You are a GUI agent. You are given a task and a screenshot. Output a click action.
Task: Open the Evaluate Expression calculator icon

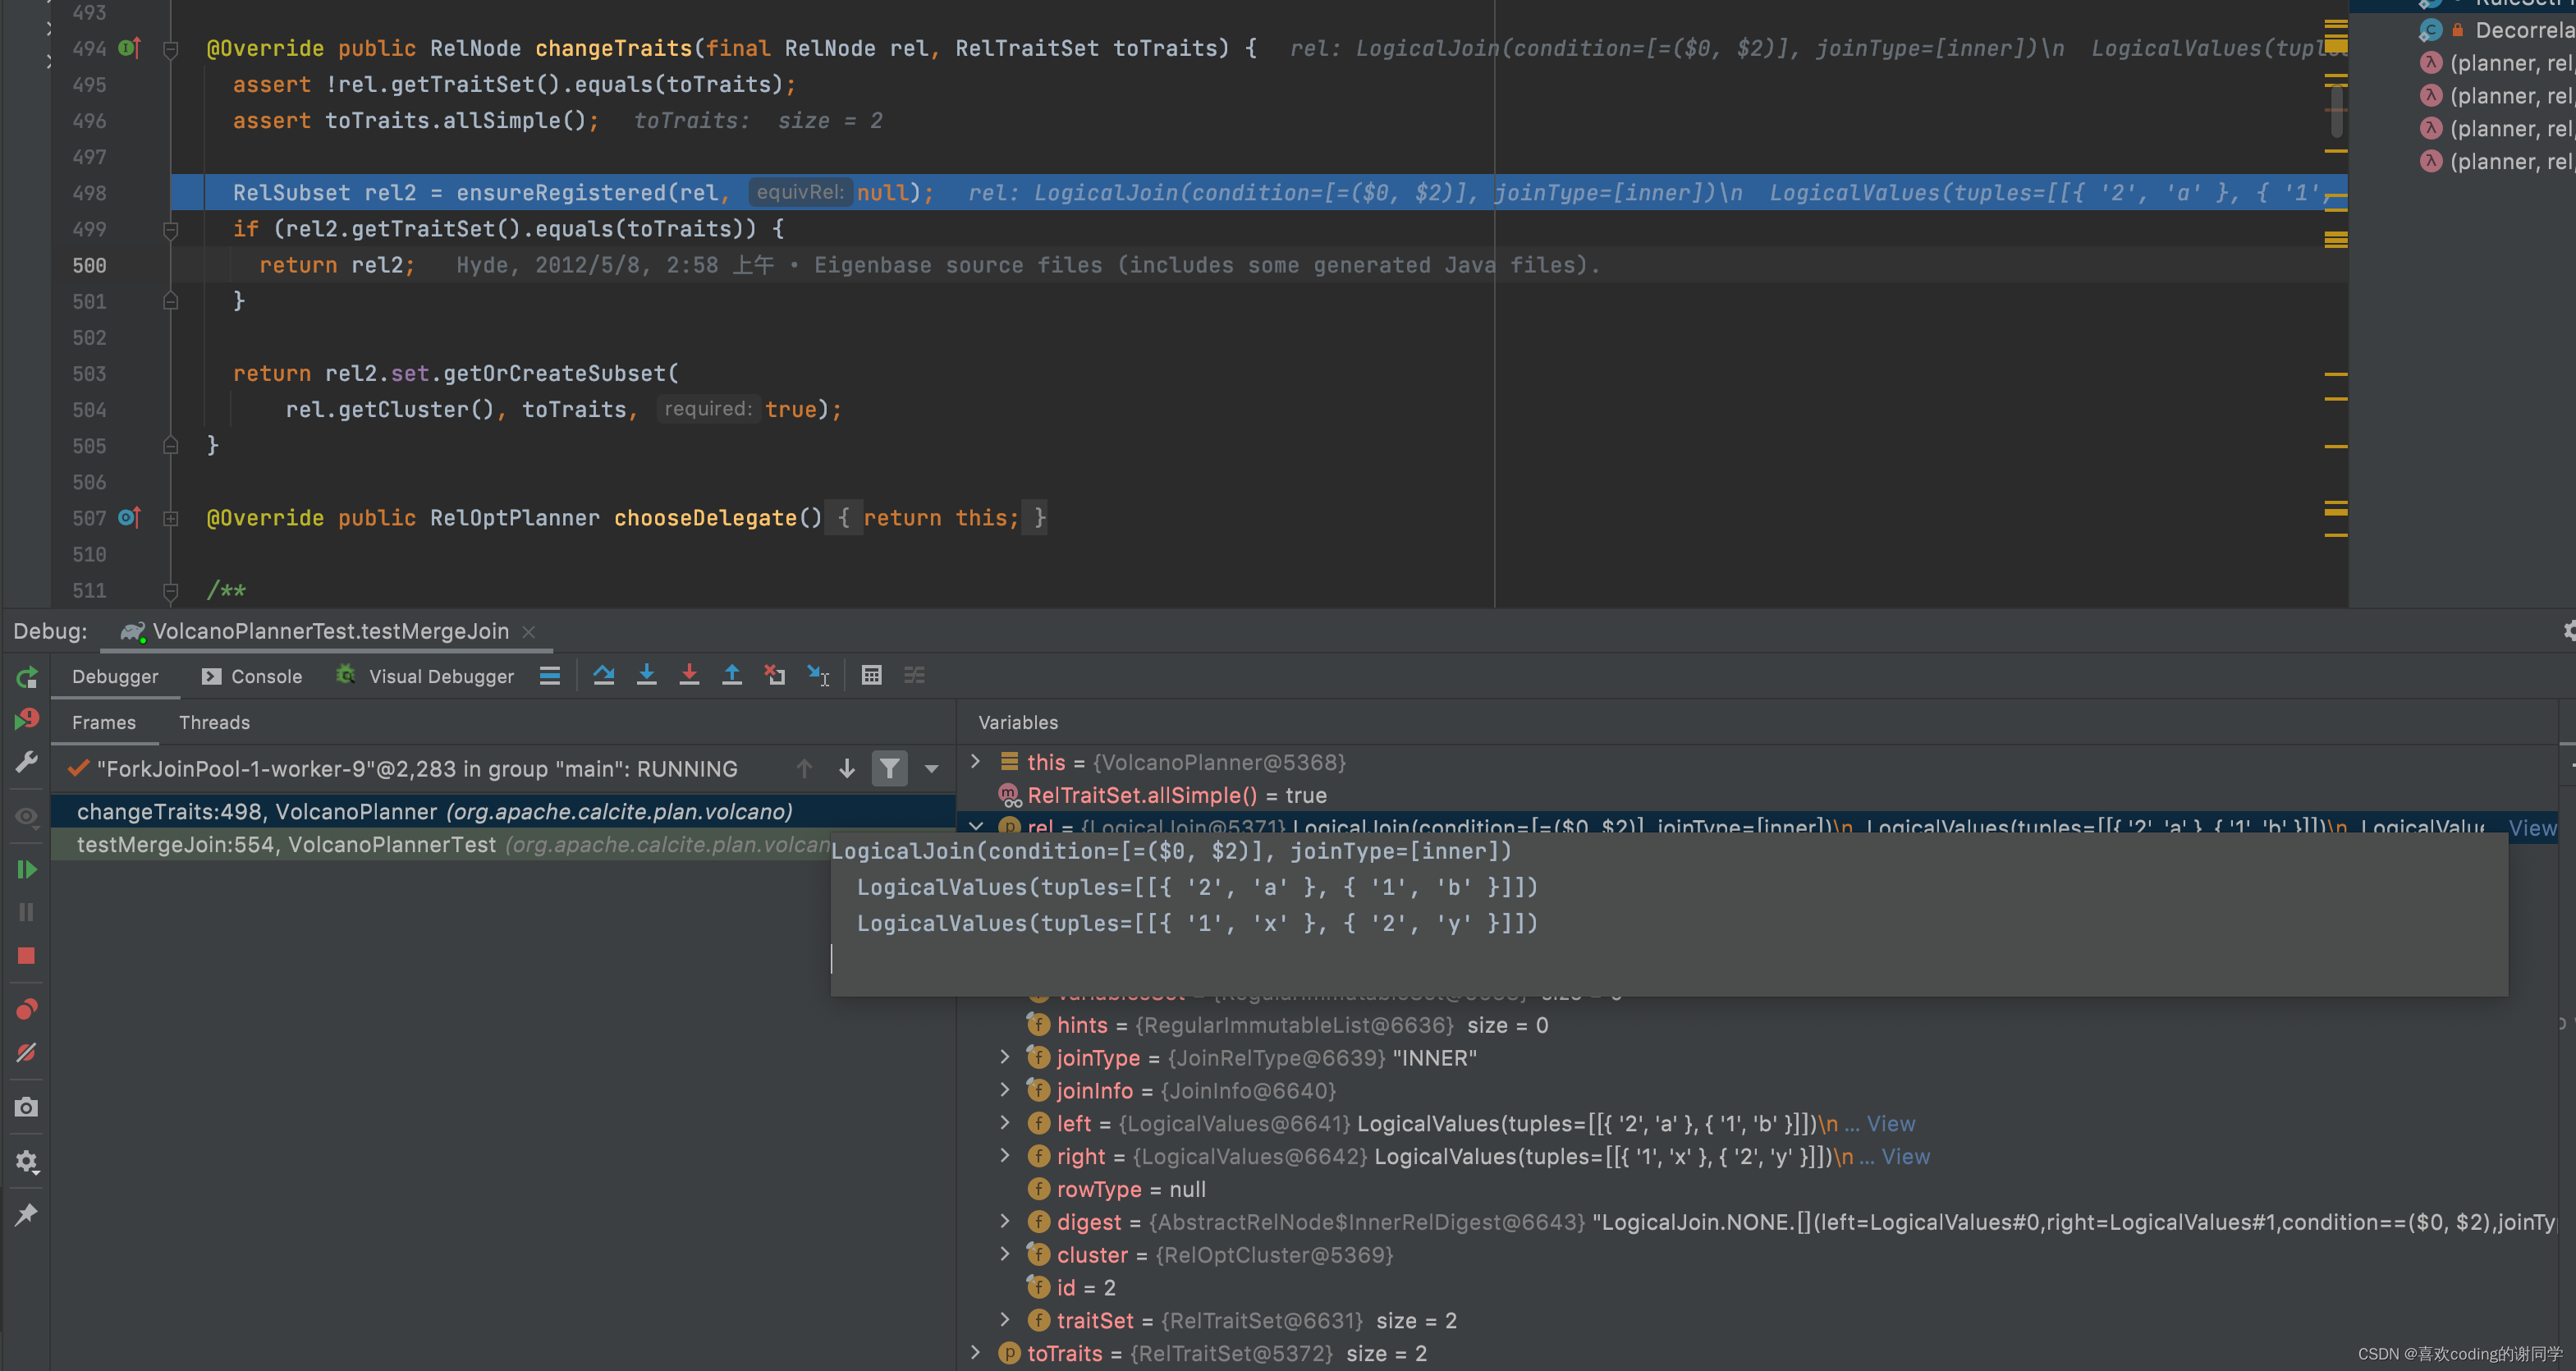tap(871, 675)
